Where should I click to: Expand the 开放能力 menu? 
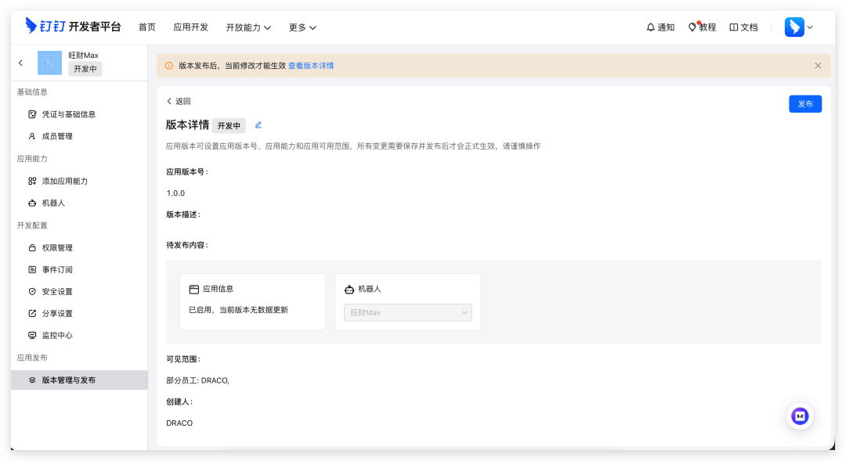248,27
